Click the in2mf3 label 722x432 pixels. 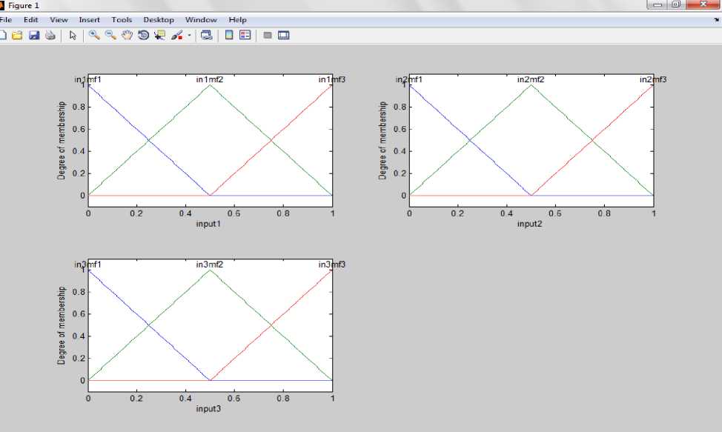[x=653, y=79]
